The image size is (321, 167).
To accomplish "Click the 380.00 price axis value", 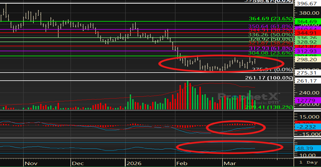I will click(x=309, y=13).
